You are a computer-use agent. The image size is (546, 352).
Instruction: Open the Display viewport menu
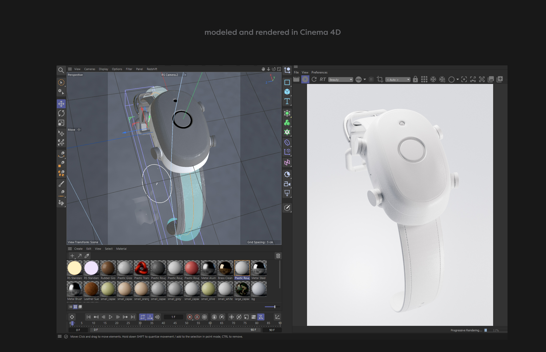click(103, 69)
